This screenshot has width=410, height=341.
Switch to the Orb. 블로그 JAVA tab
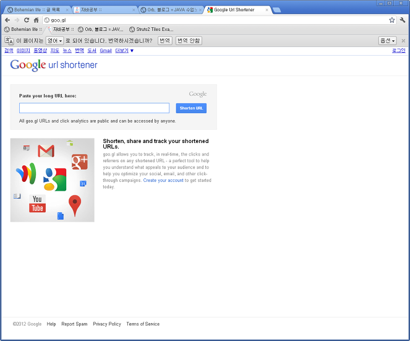click(171, 10)
